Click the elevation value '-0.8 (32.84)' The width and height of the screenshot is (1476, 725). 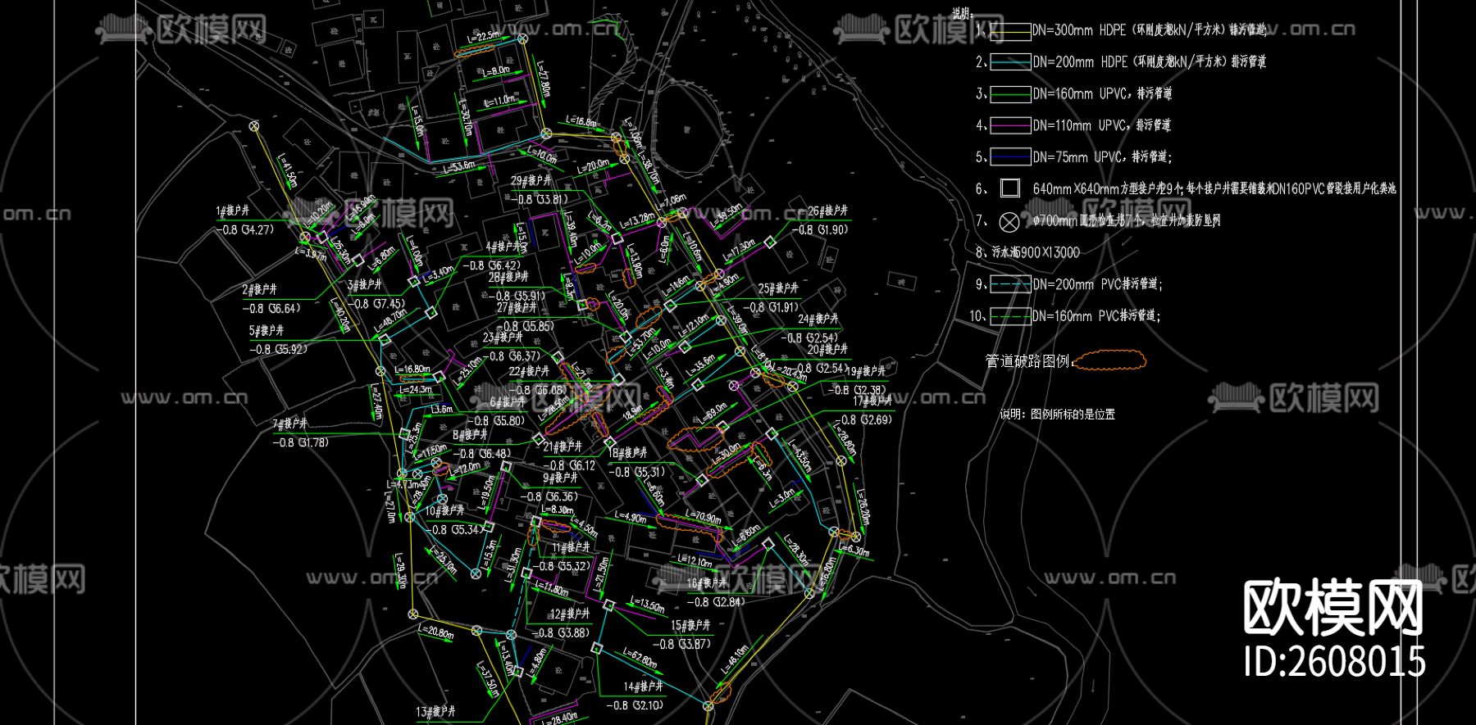click(x=715, y=602)
